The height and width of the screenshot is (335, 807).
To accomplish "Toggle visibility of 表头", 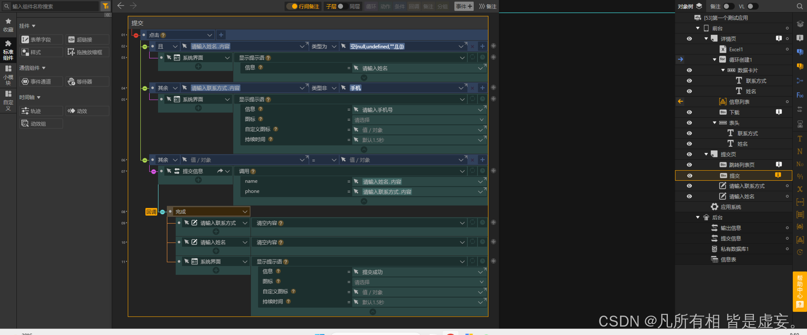I will point(689,123).
